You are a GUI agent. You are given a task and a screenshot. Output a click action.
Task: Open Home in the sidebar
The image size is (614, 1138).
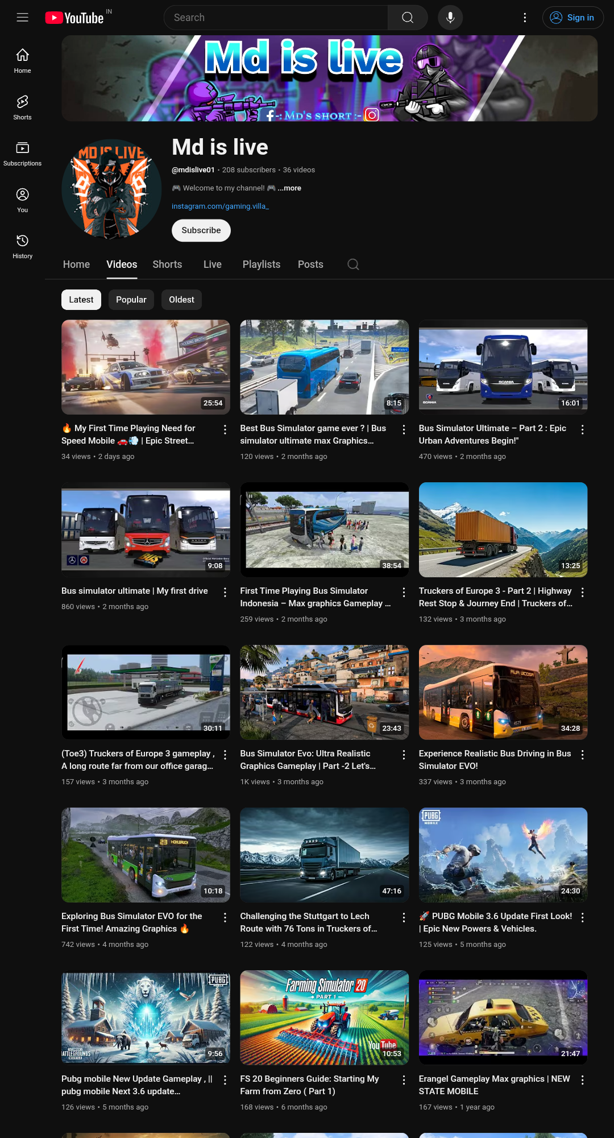23,61
